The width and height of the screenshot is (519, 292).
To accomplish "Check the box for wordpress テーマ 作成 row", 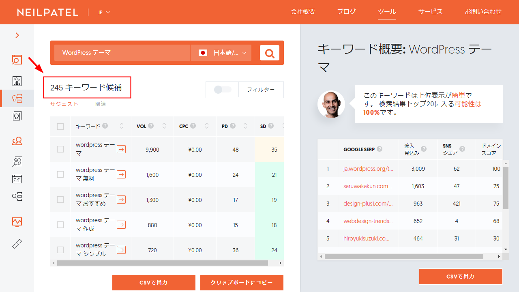I will [60, 225].
